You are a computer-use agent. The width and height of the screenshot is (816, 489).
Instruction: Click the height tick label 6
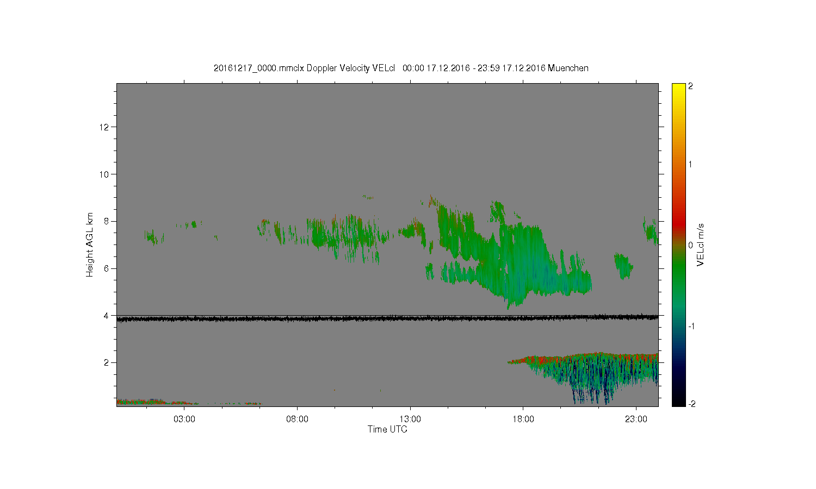(107, 268)
